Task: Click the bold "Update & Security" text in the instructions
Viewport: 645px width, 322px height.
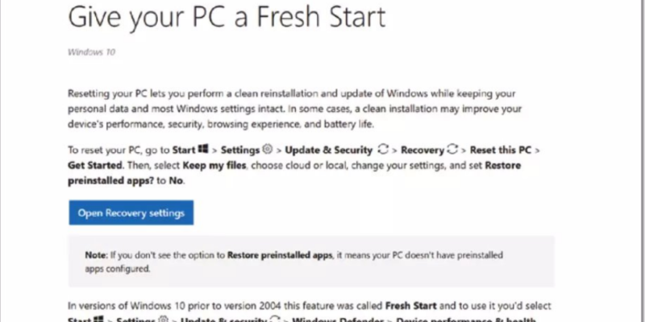Action: (x=331, y=150)
